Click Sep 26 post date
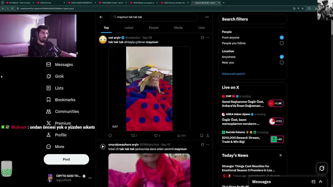 [147, 38]
